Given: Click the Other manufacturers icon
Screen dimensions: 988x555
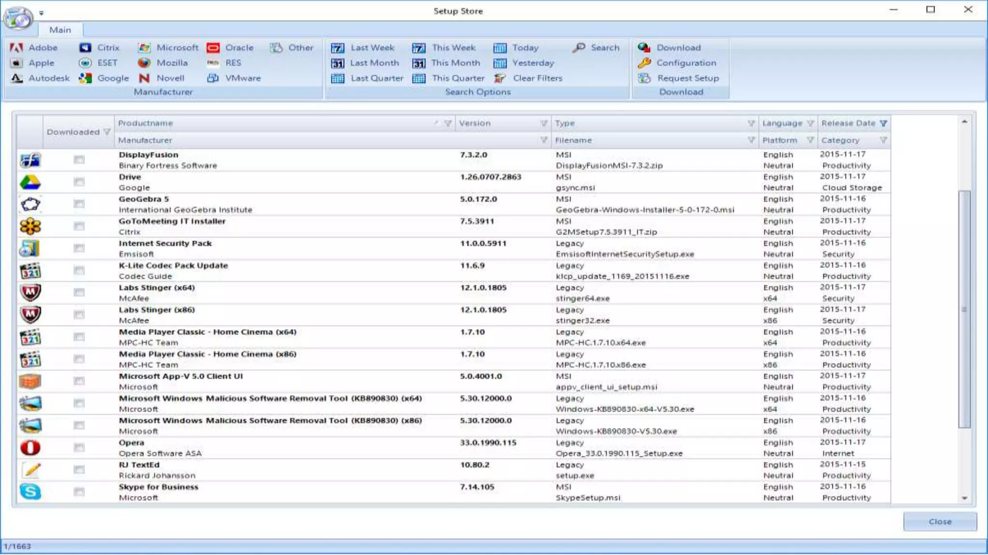Looking at the screenshot, I should tap(276, 48).
